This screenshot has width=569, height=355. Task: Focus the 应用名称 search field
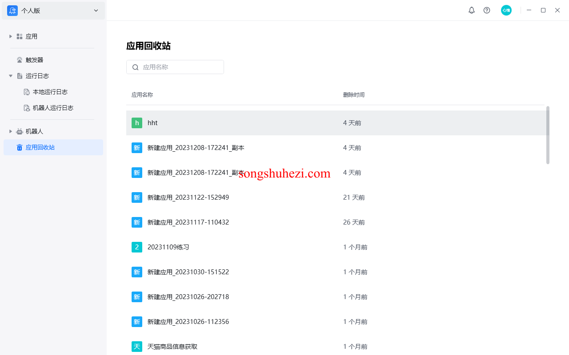[x=175, y=67]
